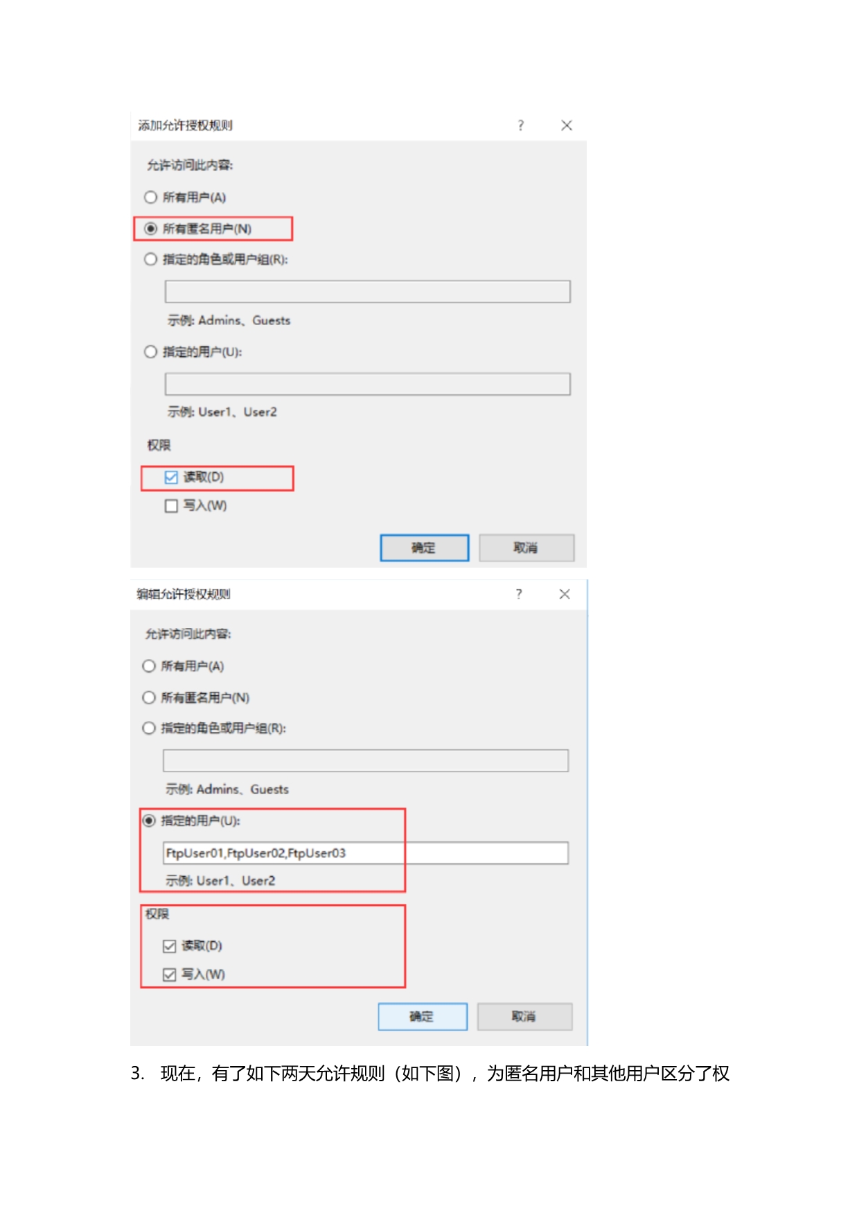
Task: Close the 编辑允许授权规则 dialog with X
Action: pyautogui.click(x=565, y=594)
